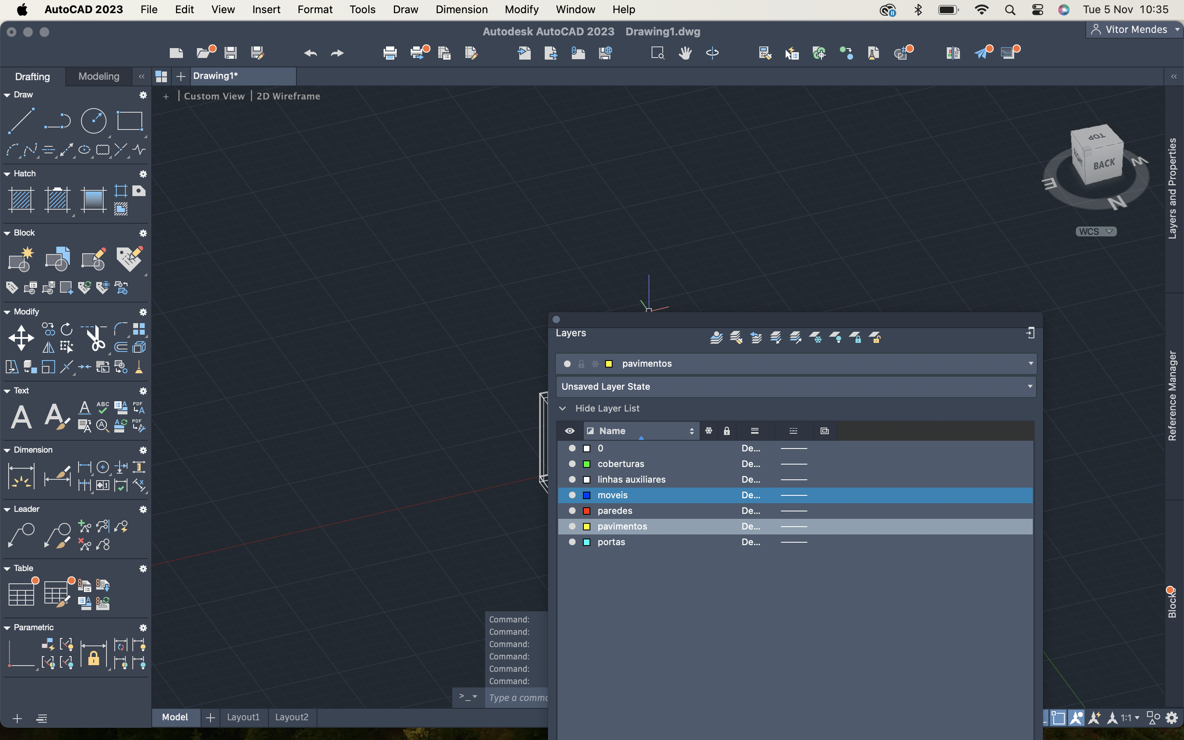The image size is (1184, 740).
Task: Select the Trim scissors tool
Action: coord(95,338)
